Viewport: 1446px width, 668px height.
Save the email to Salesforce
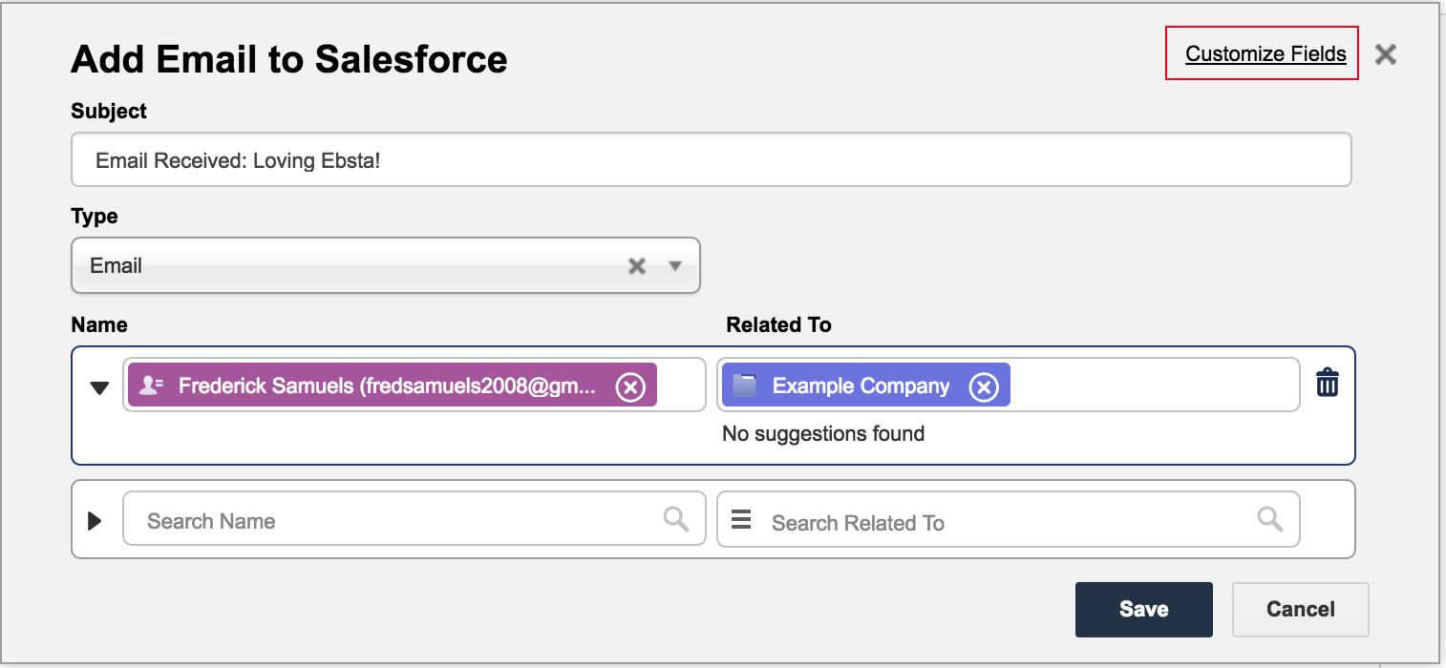point(1143,609)
